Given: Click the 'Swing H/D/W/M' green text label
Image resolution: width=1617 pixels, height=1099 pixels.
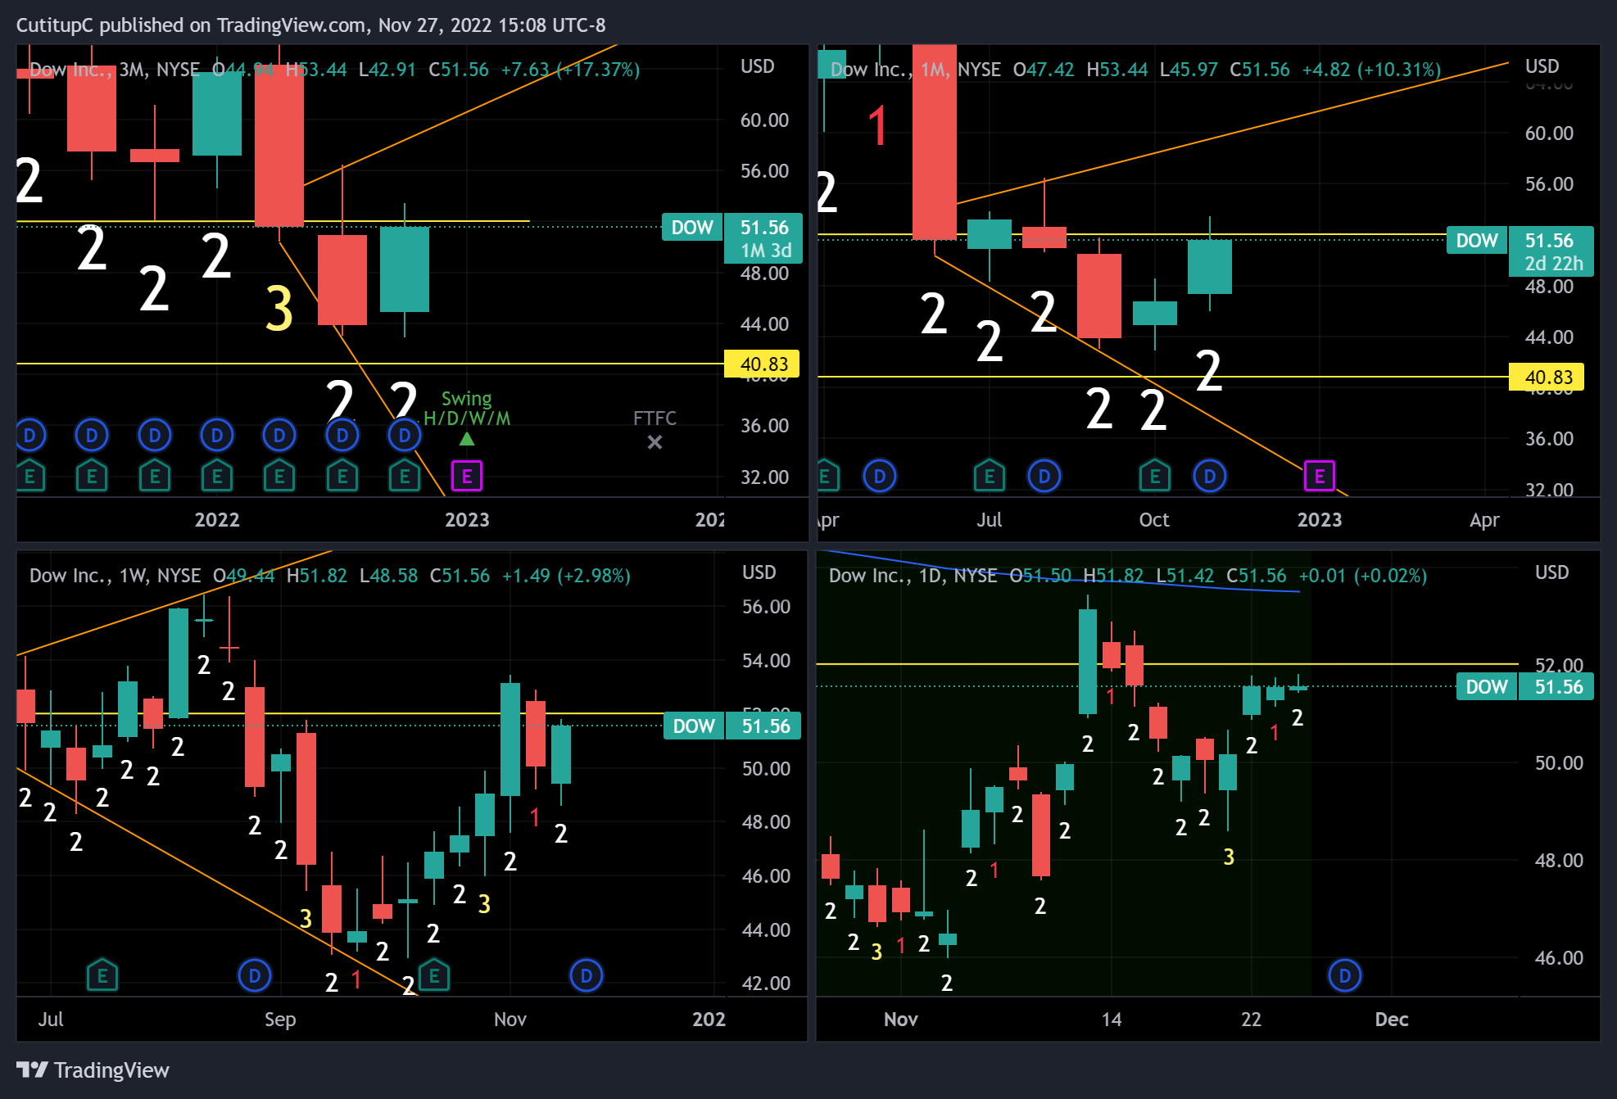Looking at the screenshot, I should 467,409.
